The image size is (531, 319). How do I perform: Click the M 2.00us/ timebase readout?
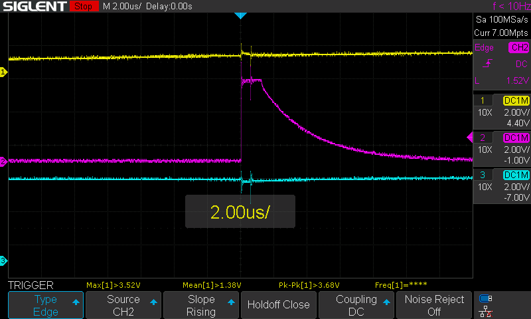(122, 7)
